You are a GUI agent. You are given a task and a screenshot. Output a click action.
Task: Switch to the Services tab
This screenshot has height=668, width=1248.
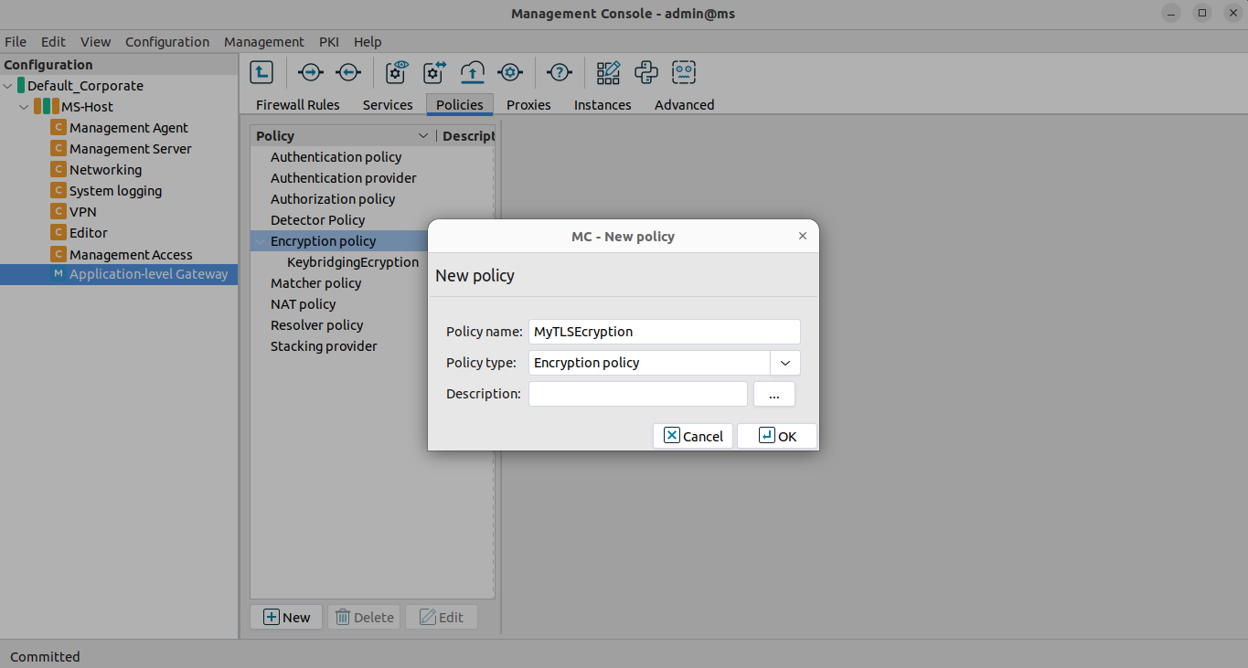(388, 104)
